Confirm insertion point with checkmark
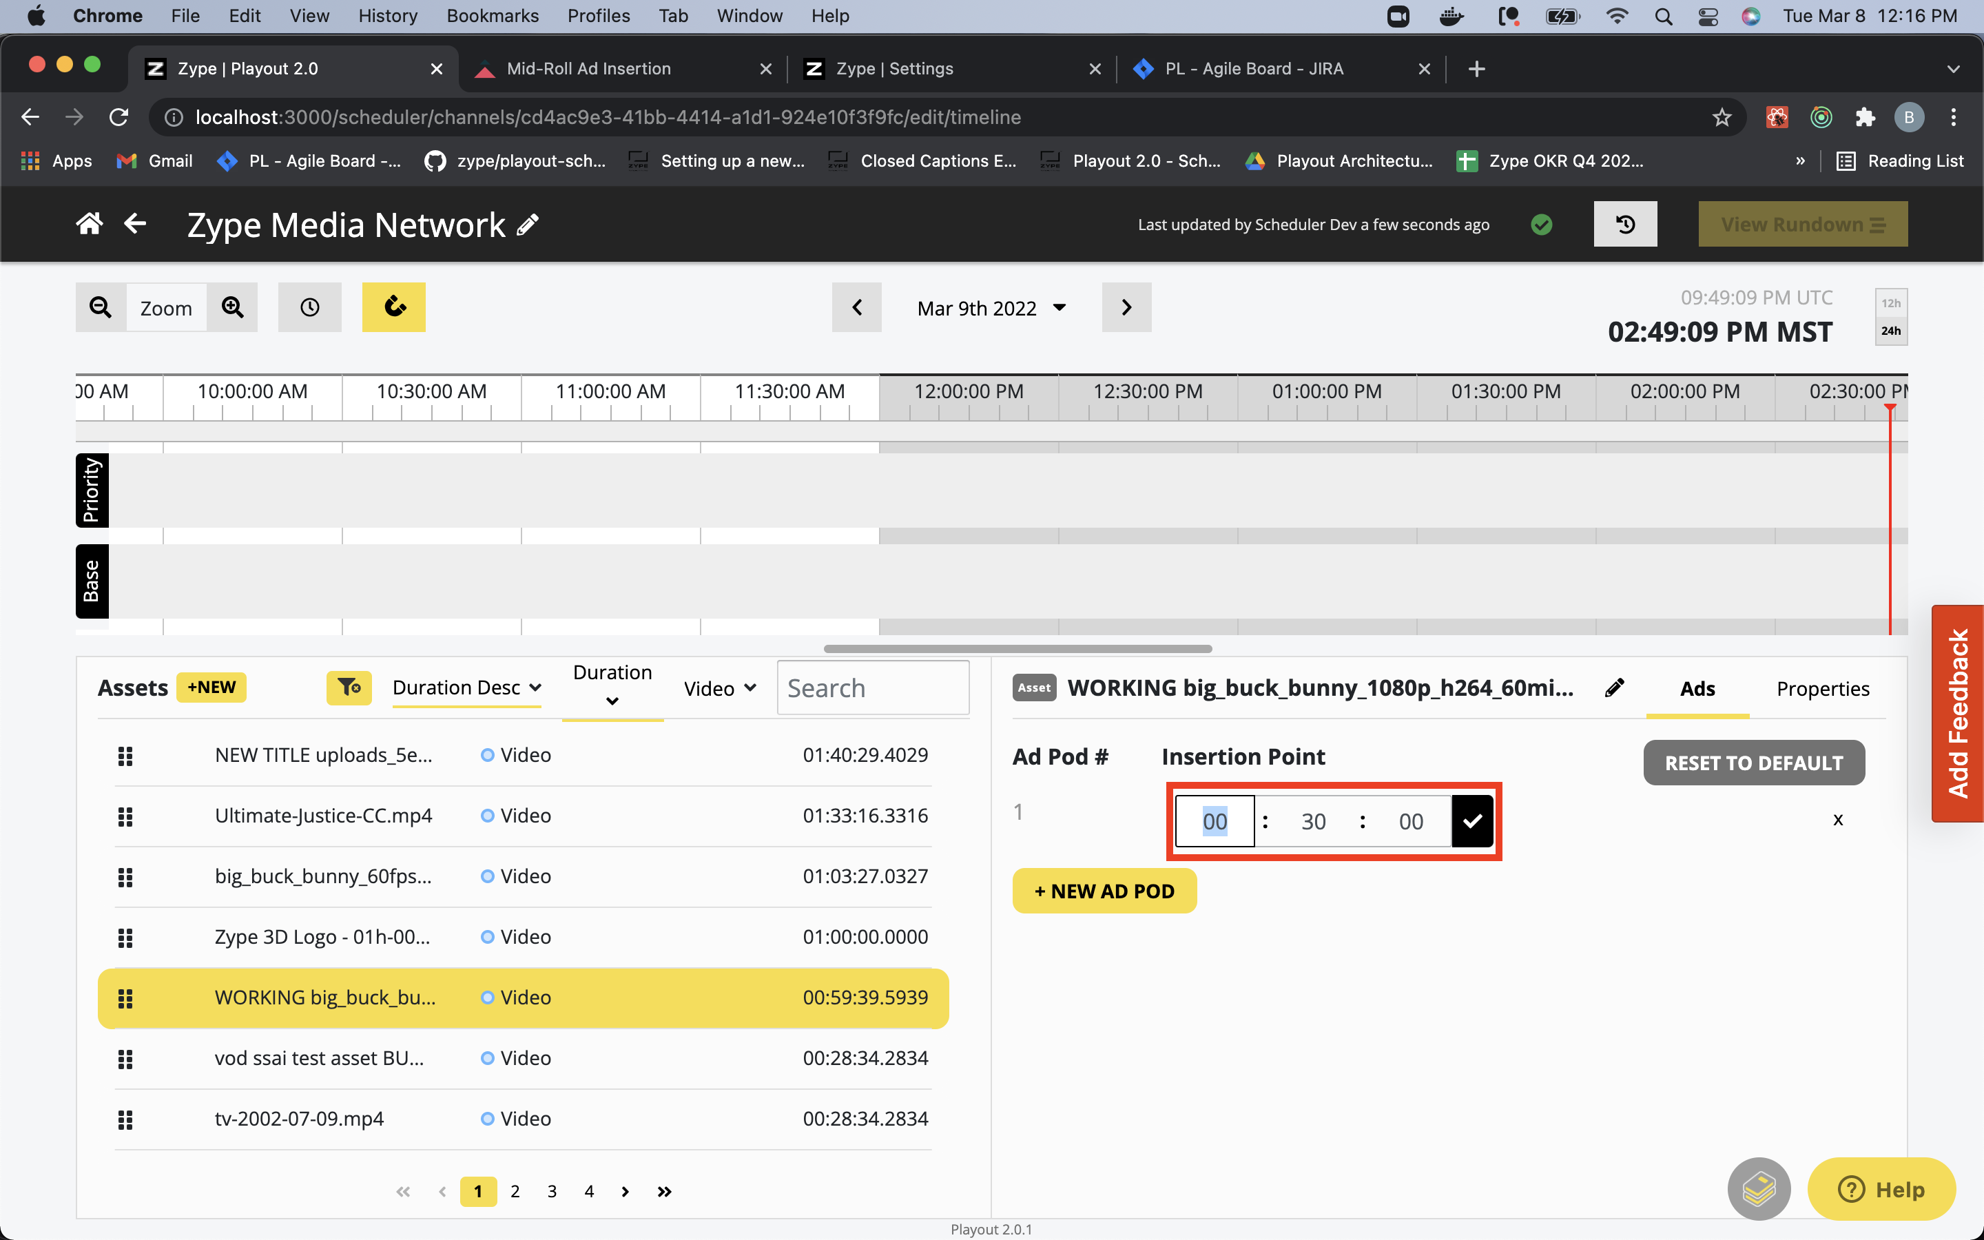1984x1240 pixels. pyautogui.click(x=1472, y=821)
